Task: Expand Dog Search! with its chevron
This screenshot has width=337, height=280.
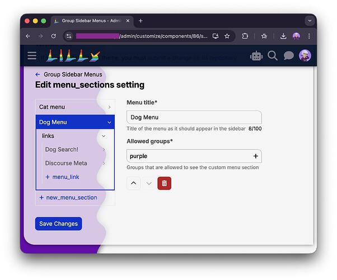Action: (104, 150)
